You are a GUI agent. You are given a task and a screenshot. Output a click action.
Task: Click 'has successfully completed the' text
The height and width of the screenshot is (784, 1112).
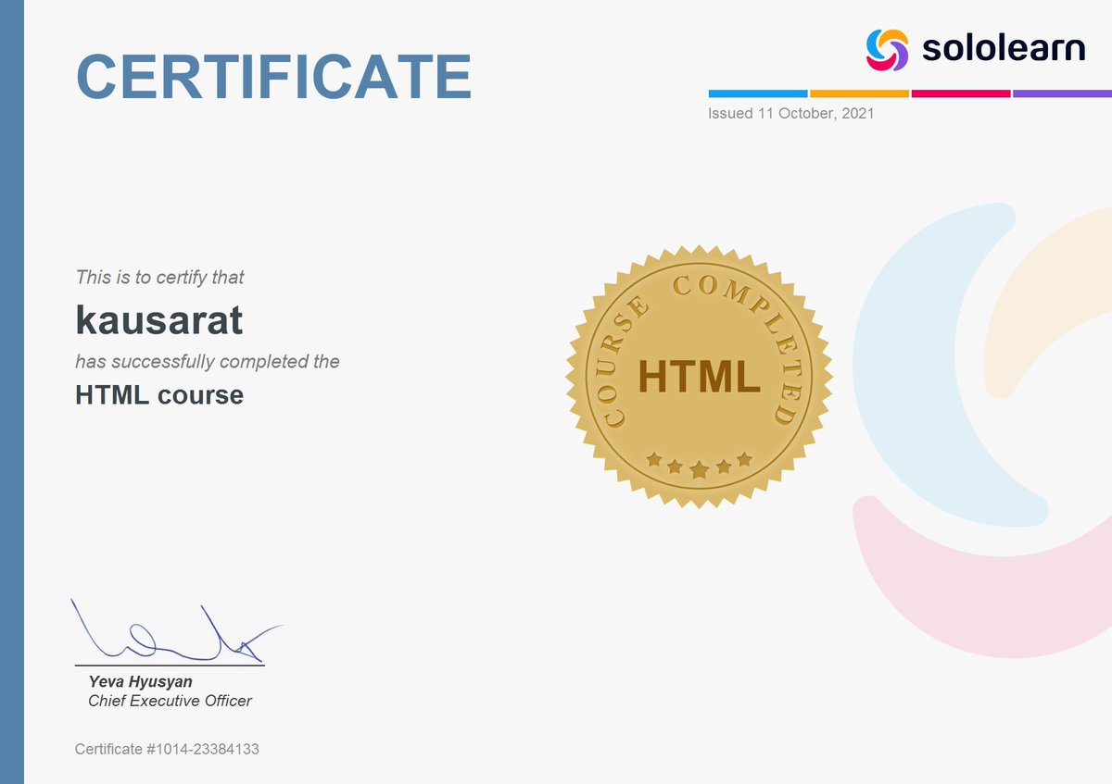point(208,361)
